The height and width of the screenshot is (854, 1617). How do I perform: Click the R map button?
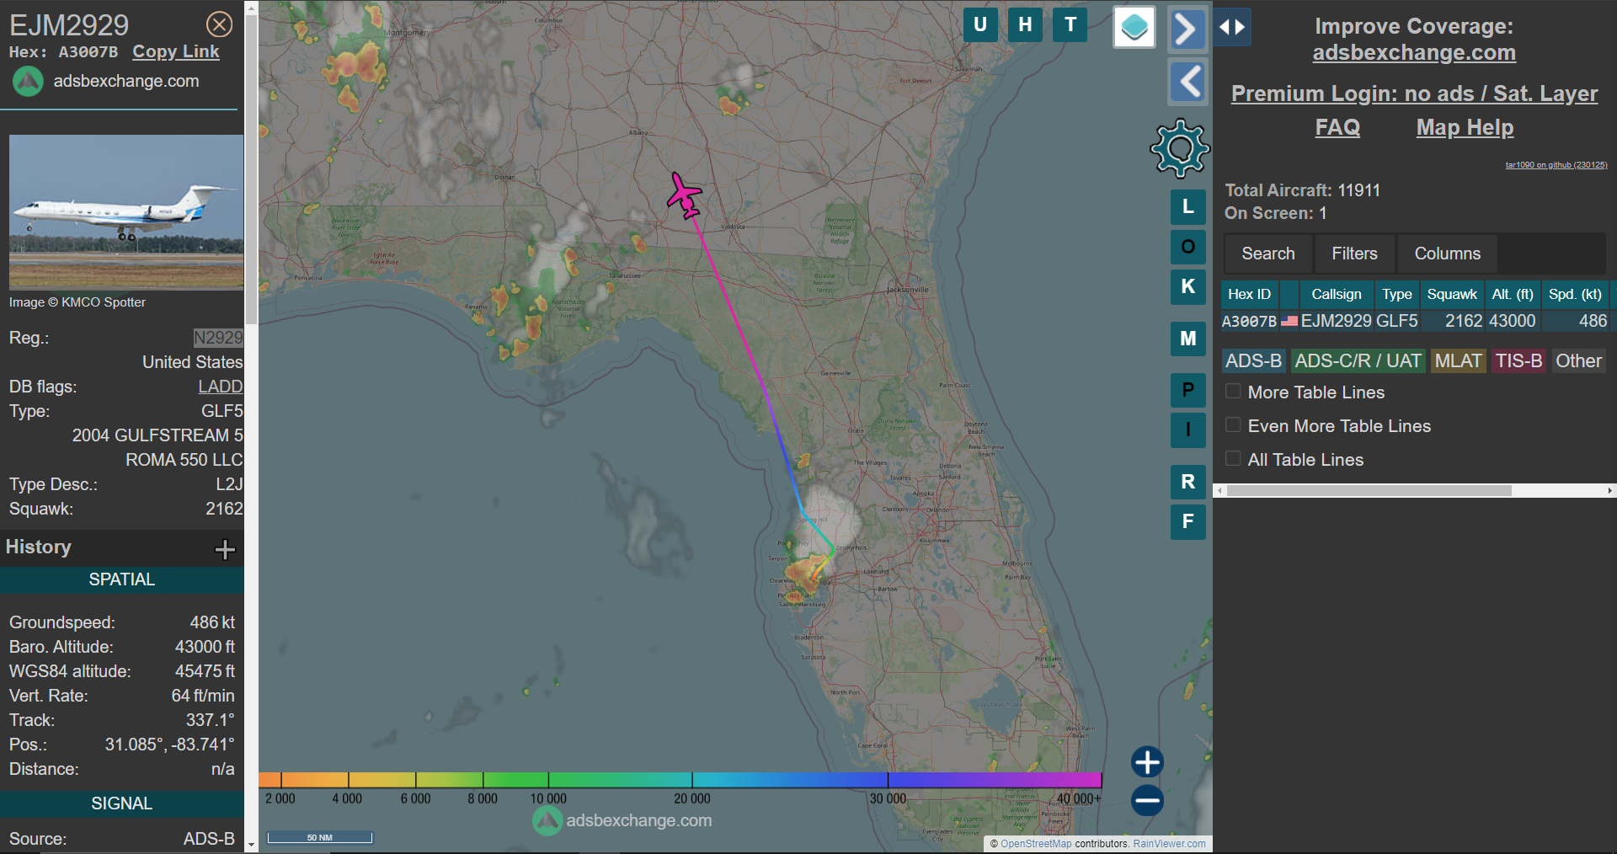(x=1188, y=482)
